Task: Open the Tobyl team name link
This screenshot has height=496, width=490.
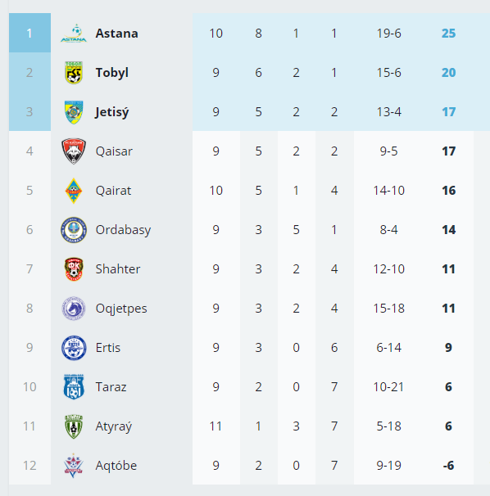Action: click(112, 73)
